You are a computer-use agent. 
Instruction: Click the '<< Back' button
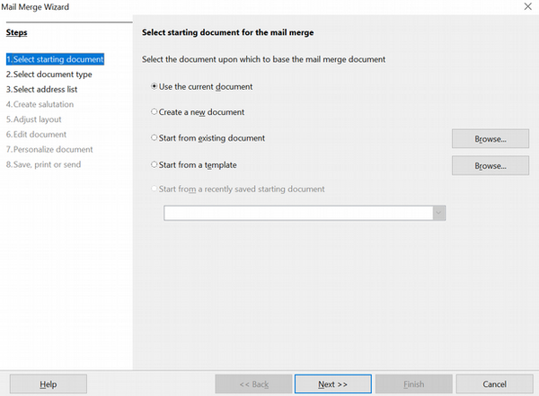(x=253, y=384)
